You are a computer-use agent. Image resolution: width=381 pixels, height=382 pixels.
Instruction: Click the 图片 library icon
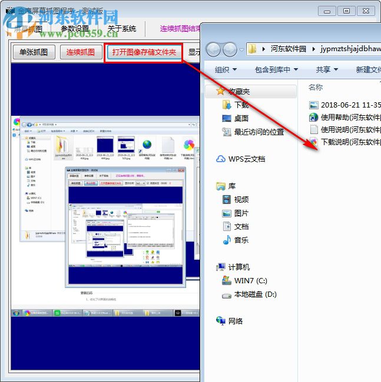coord(227,214)
